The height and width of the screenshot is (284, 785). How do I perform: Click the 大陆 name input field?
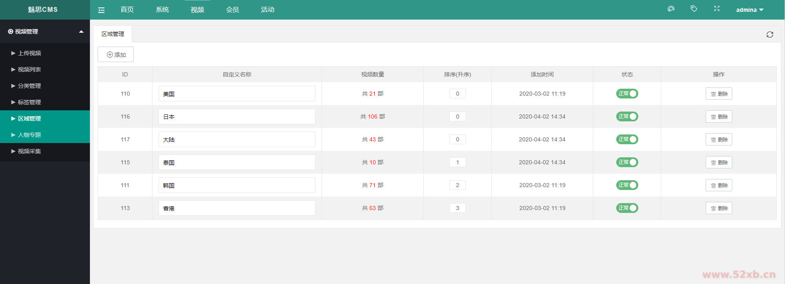[x=237, y=139]
